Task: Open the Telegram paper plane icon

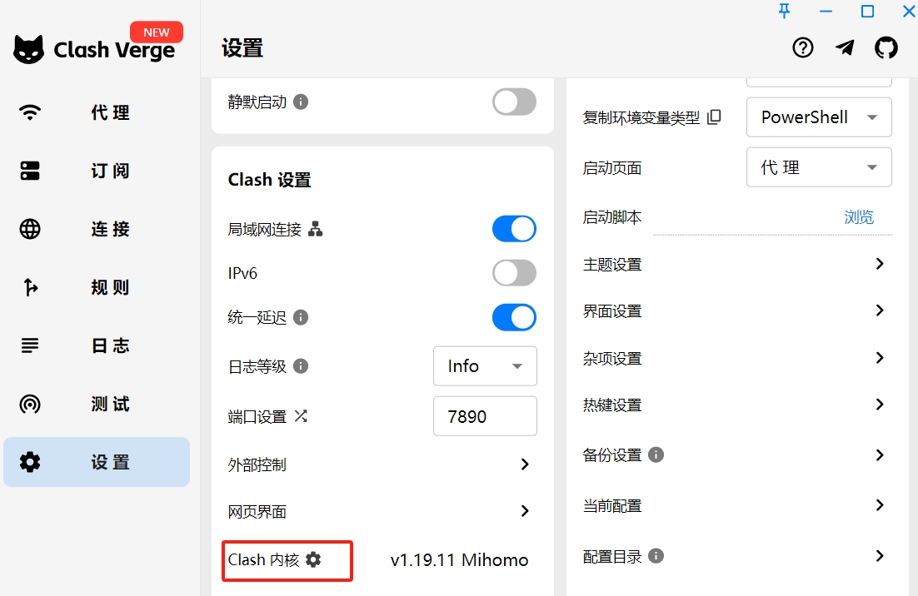Action: 844,47
